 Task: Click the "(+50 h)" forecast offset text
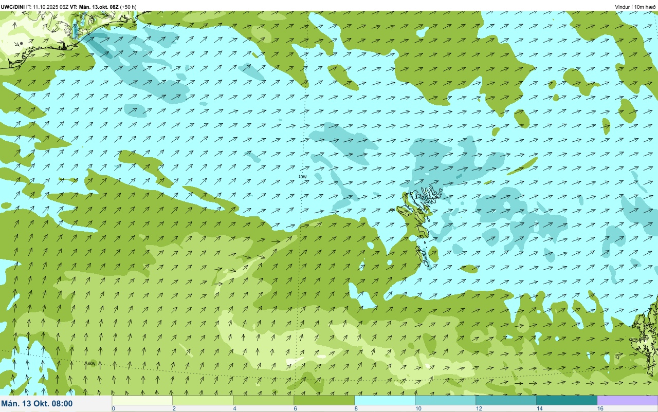(x=128, y=7)
